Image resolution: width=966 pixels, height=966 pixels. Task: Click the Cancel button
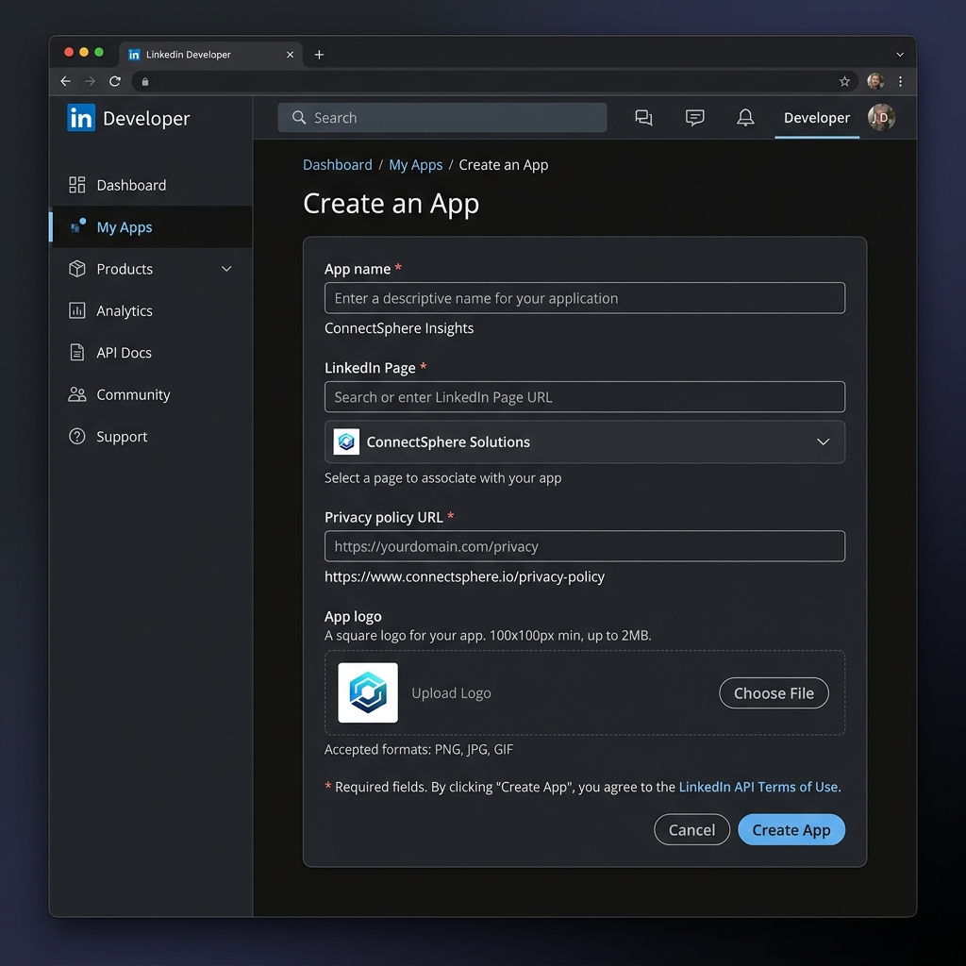pyautogui.click(x=691, y=829)
